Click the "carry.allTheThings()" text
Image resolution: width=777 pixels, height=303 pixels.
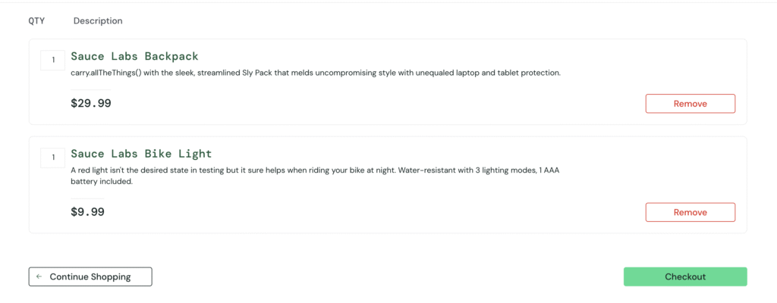(107, 73)
